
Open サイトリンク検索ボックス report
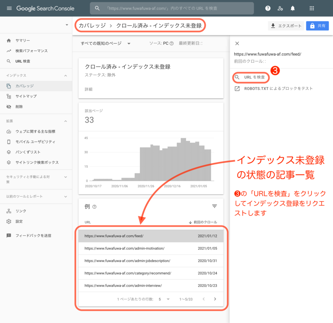[x=36, y=163]
